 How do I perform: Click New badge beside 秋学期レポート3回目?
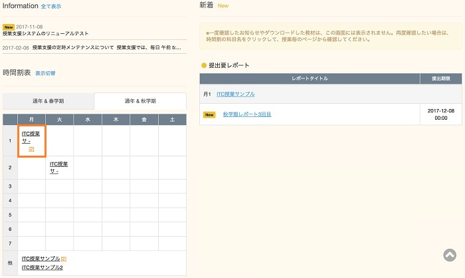click(209, 114)
